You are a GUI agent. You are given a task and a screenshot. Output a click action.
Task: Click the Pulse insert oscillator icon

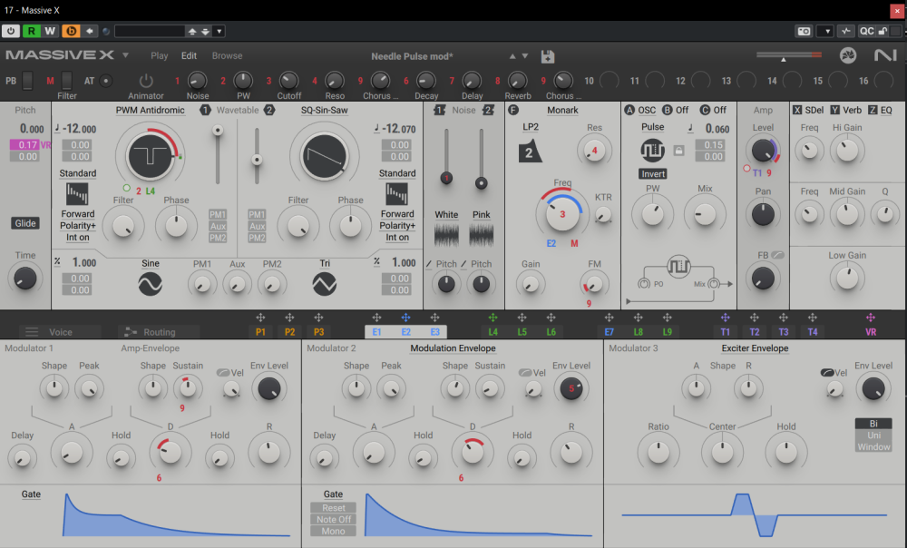point(652,151)
